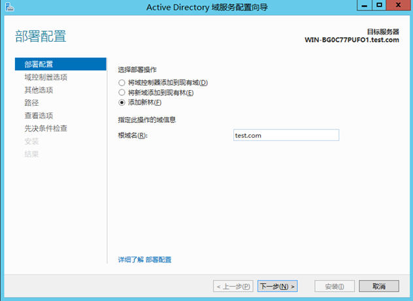The height and width of the screenshot is (301, 413).
Task: Click the disabled 安装(I) button
Action: point(335,286)
